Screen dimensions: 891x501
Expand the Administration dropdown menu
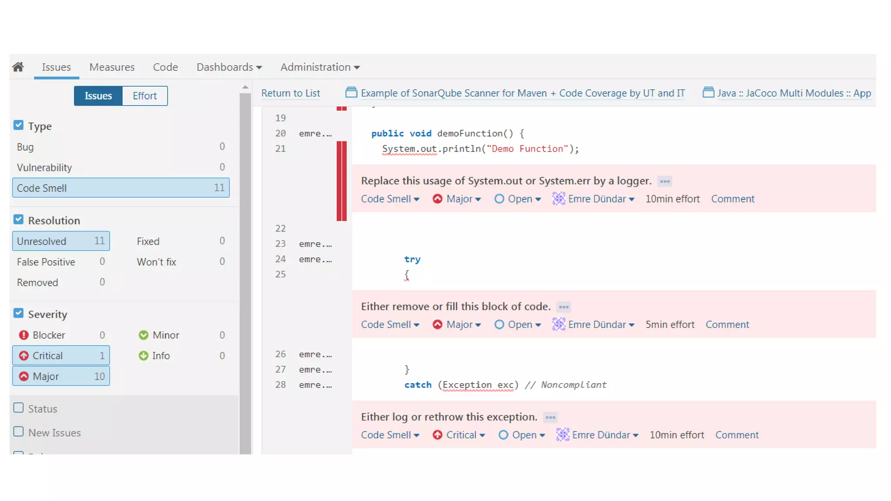coord(320,67)
